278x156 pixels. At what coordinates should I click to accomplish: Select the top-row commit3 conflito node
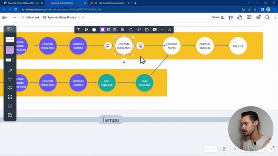pos(78,46)
